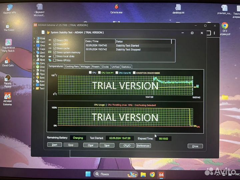Select desktop.ini file icon

click(178, 9)
